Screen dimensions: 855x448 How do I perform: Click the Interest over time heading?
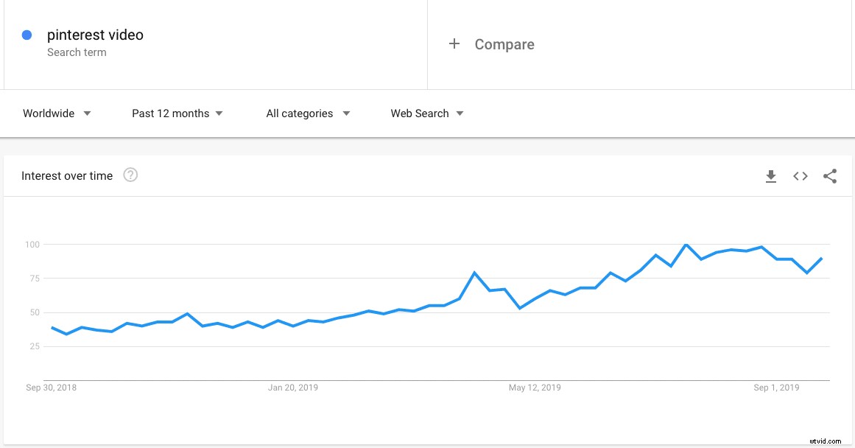point(67,175)
